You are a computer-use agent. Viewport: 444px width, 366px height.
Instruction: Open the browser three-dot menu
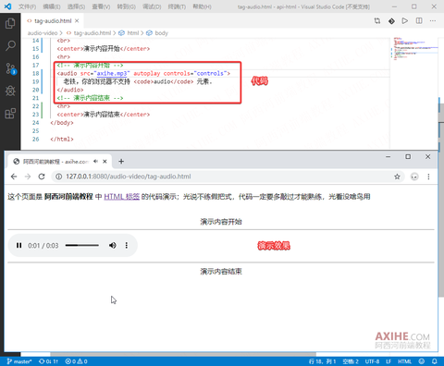(428, 177)
